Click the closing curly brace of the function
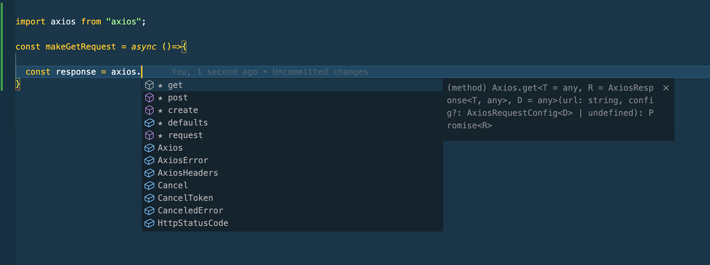This screenshot has width=710, height=265. click(18, 84)
